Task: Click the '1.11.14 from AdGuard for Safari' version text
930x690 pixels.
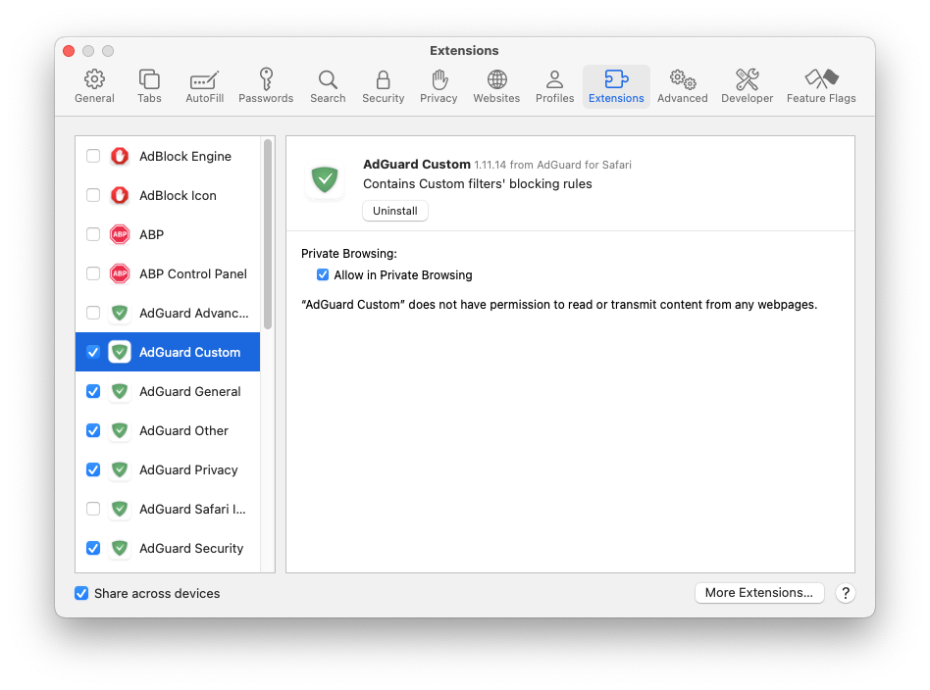Action: click(x=552, y=165)
